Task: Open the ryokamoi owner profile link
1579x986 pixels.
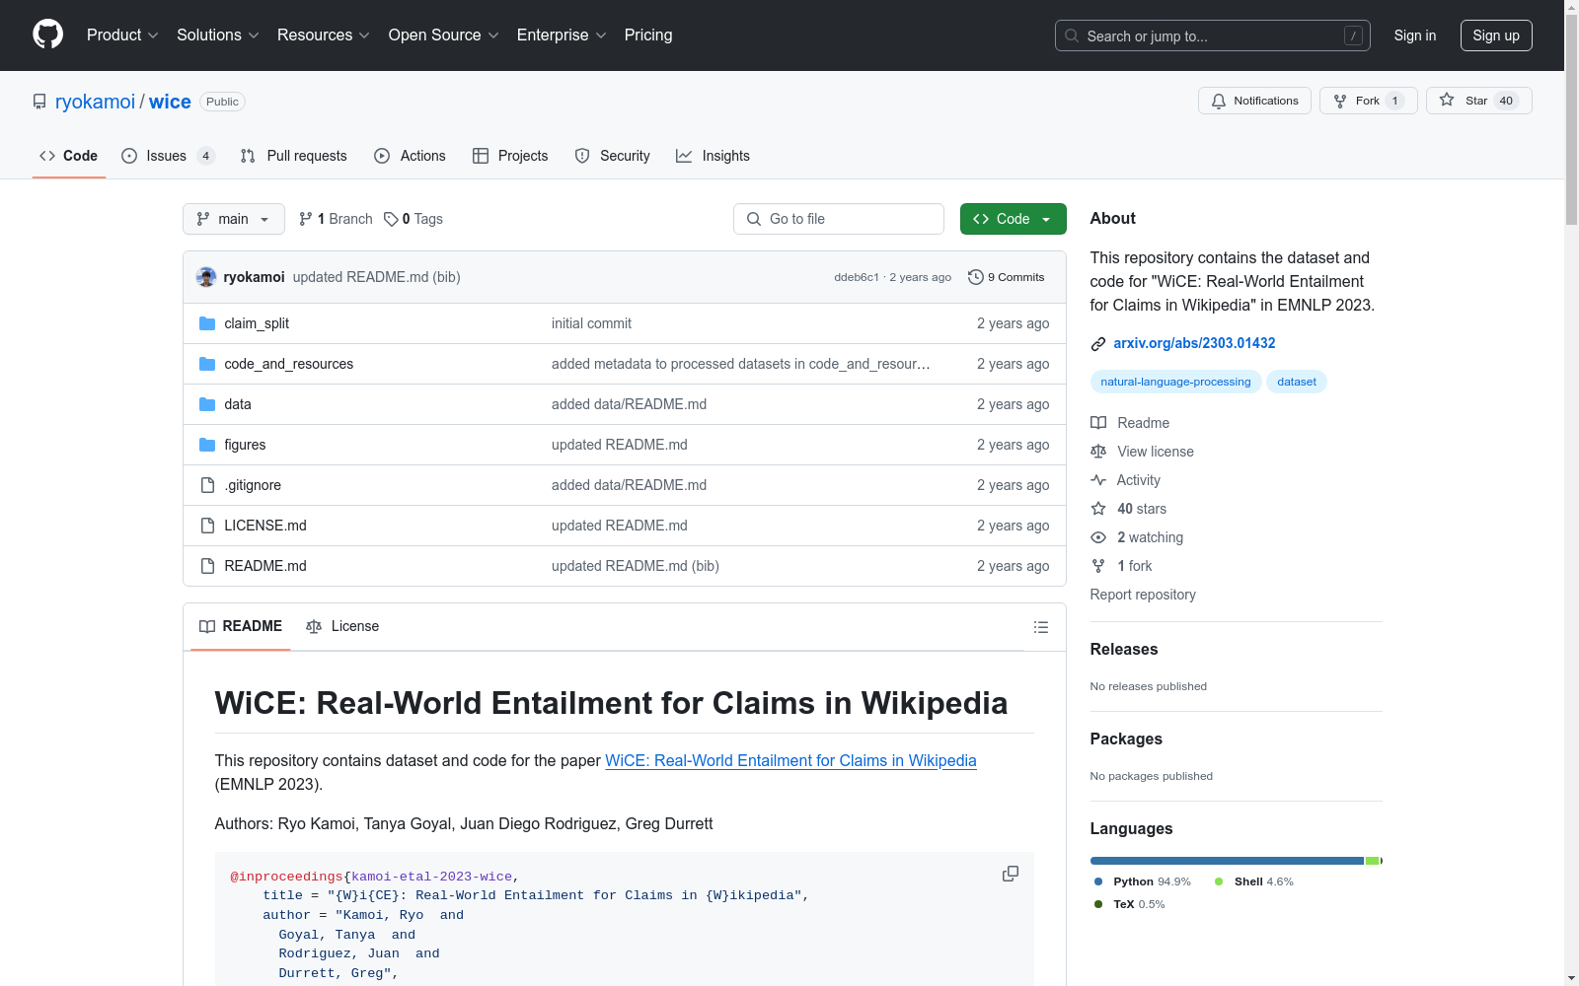Action: tap(95, 102)
